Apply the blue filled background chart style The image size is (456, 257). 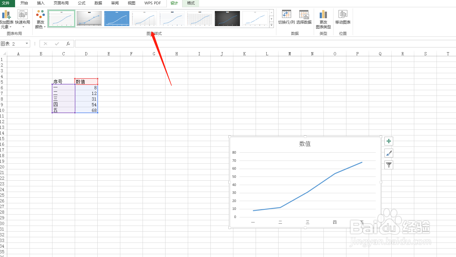click(x=117, y=19)
